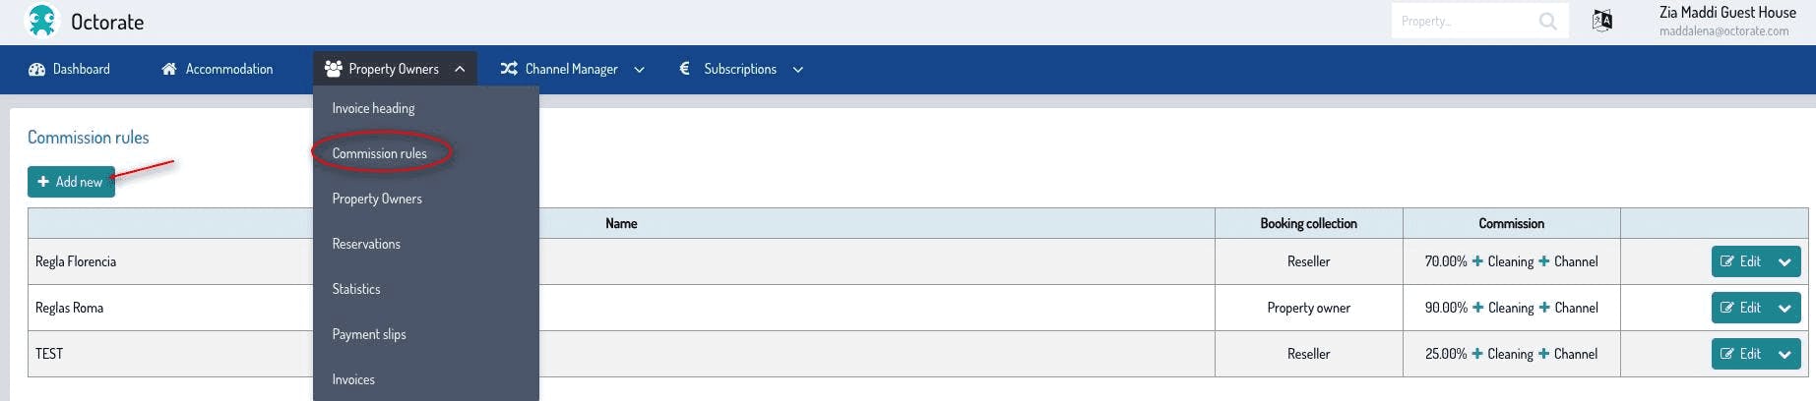Click the Add new button
This screenshot has width=1816, height=401.
coord(71,182)
